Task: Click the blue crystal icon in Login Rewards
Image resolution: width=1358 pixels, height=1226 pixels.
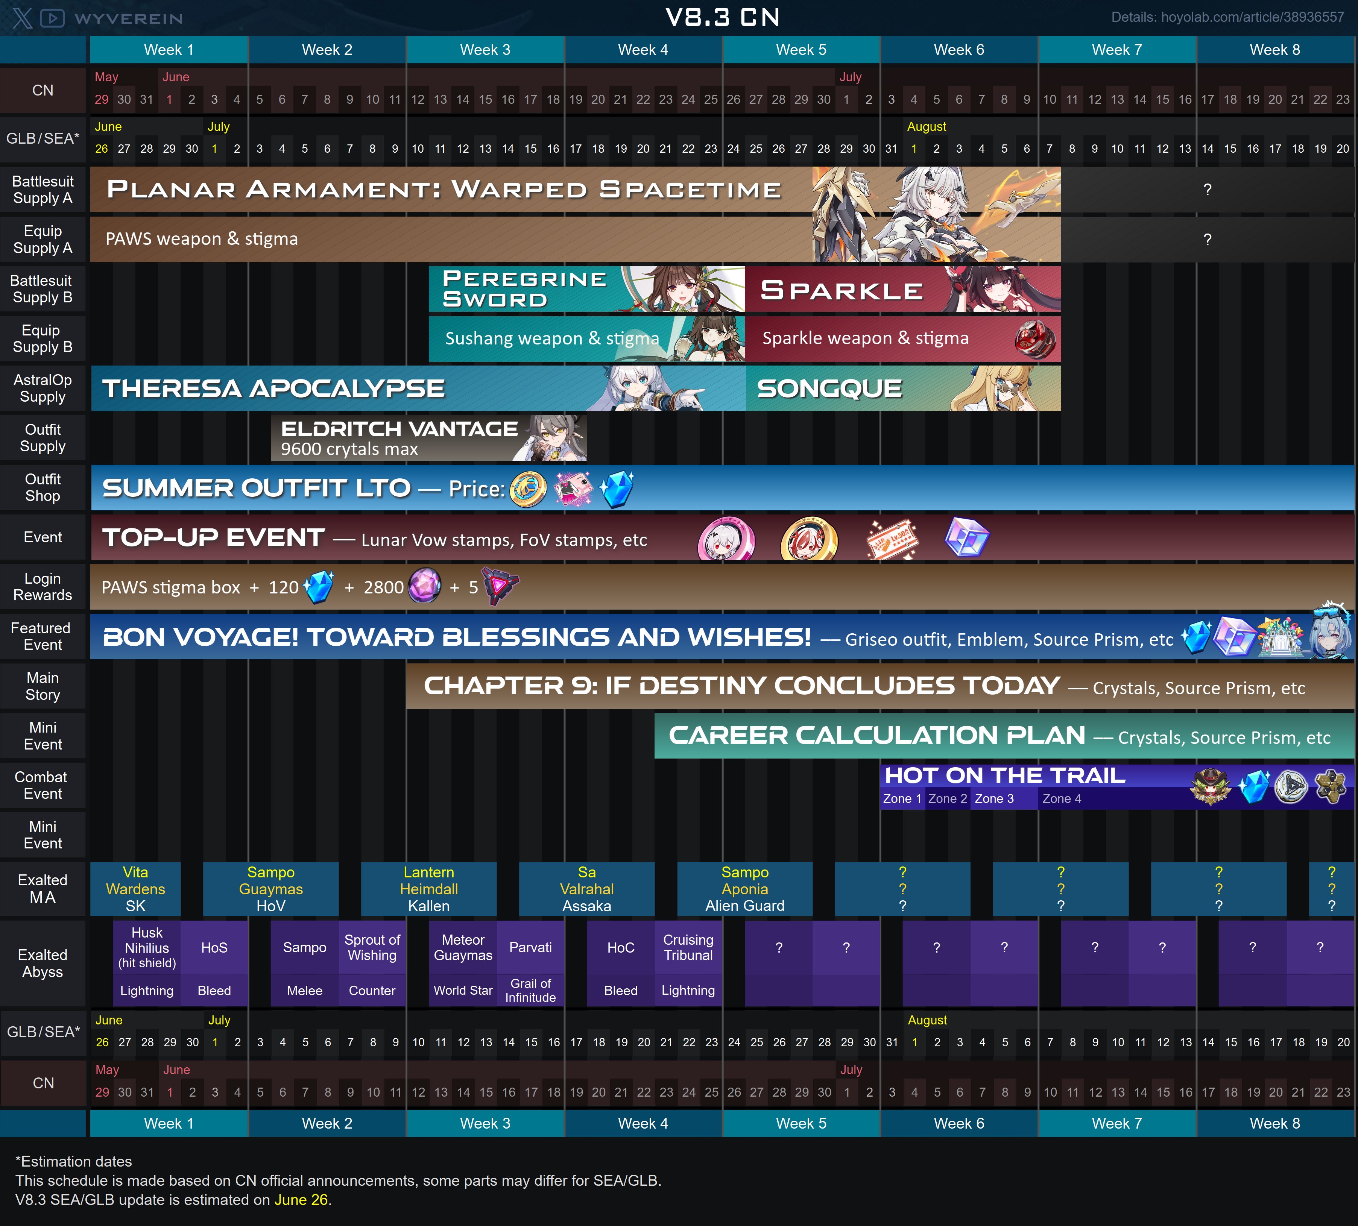Action: click(319, 586)
